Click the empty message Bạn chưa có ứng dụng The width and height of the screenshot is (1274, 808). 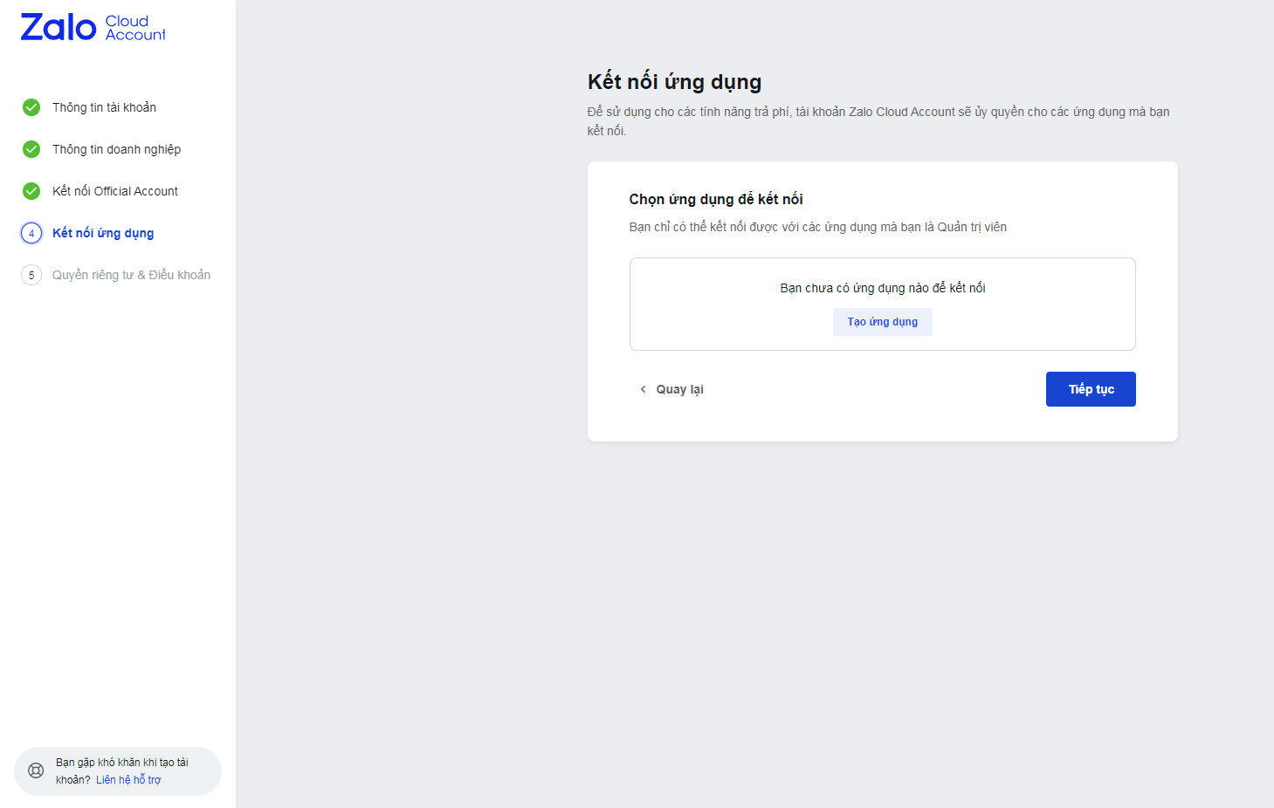click(x=882, y=288)
